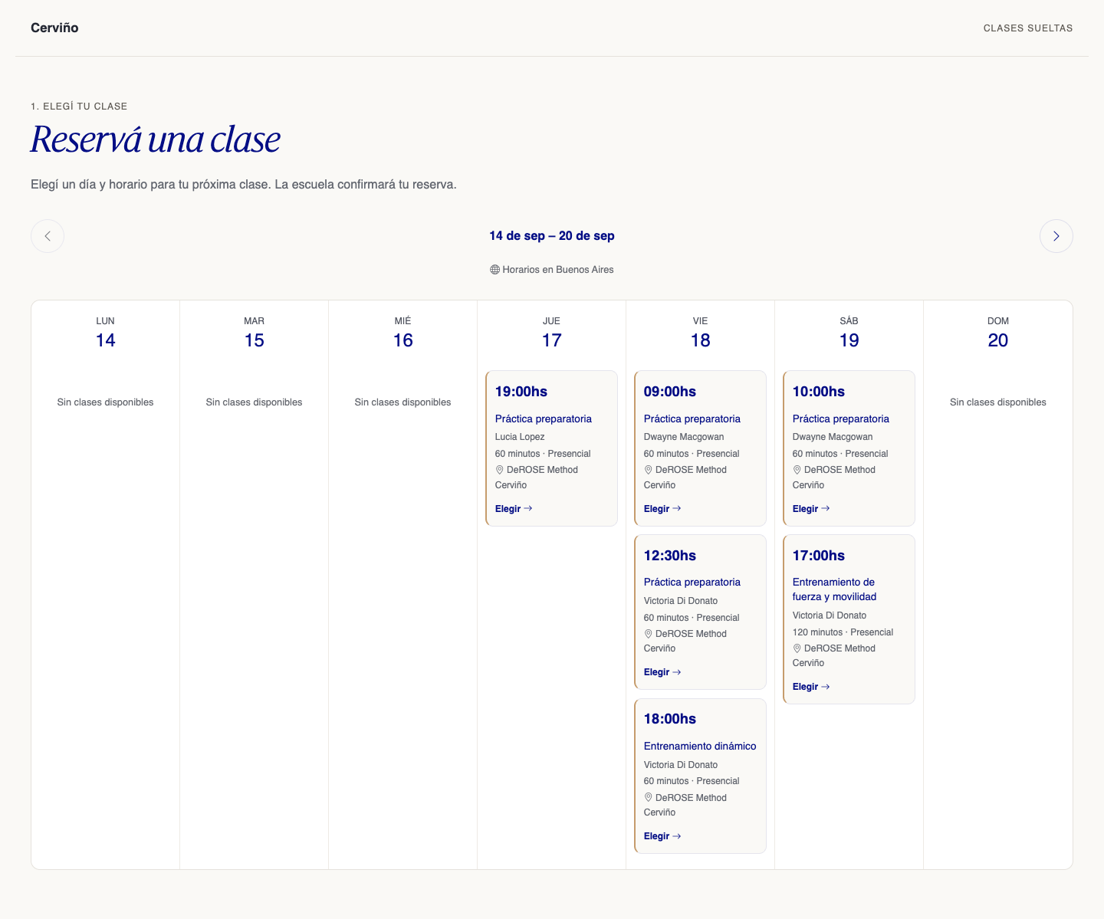Advance to next week with right chevron
Screen dimensions: 1104x919
pos(1056,236)
